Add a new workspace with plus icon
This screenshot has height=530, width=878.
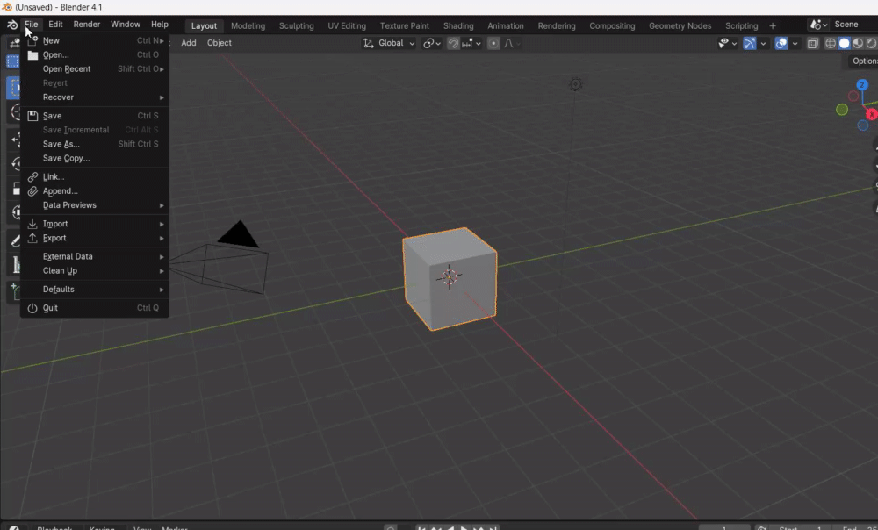pyautogui.click(x=772, y=25)
